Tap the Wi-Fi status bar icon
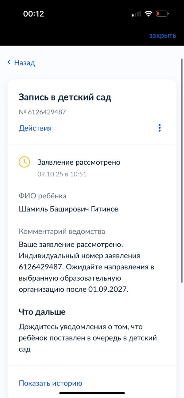184x398 pixels. (x=149, y=14)
